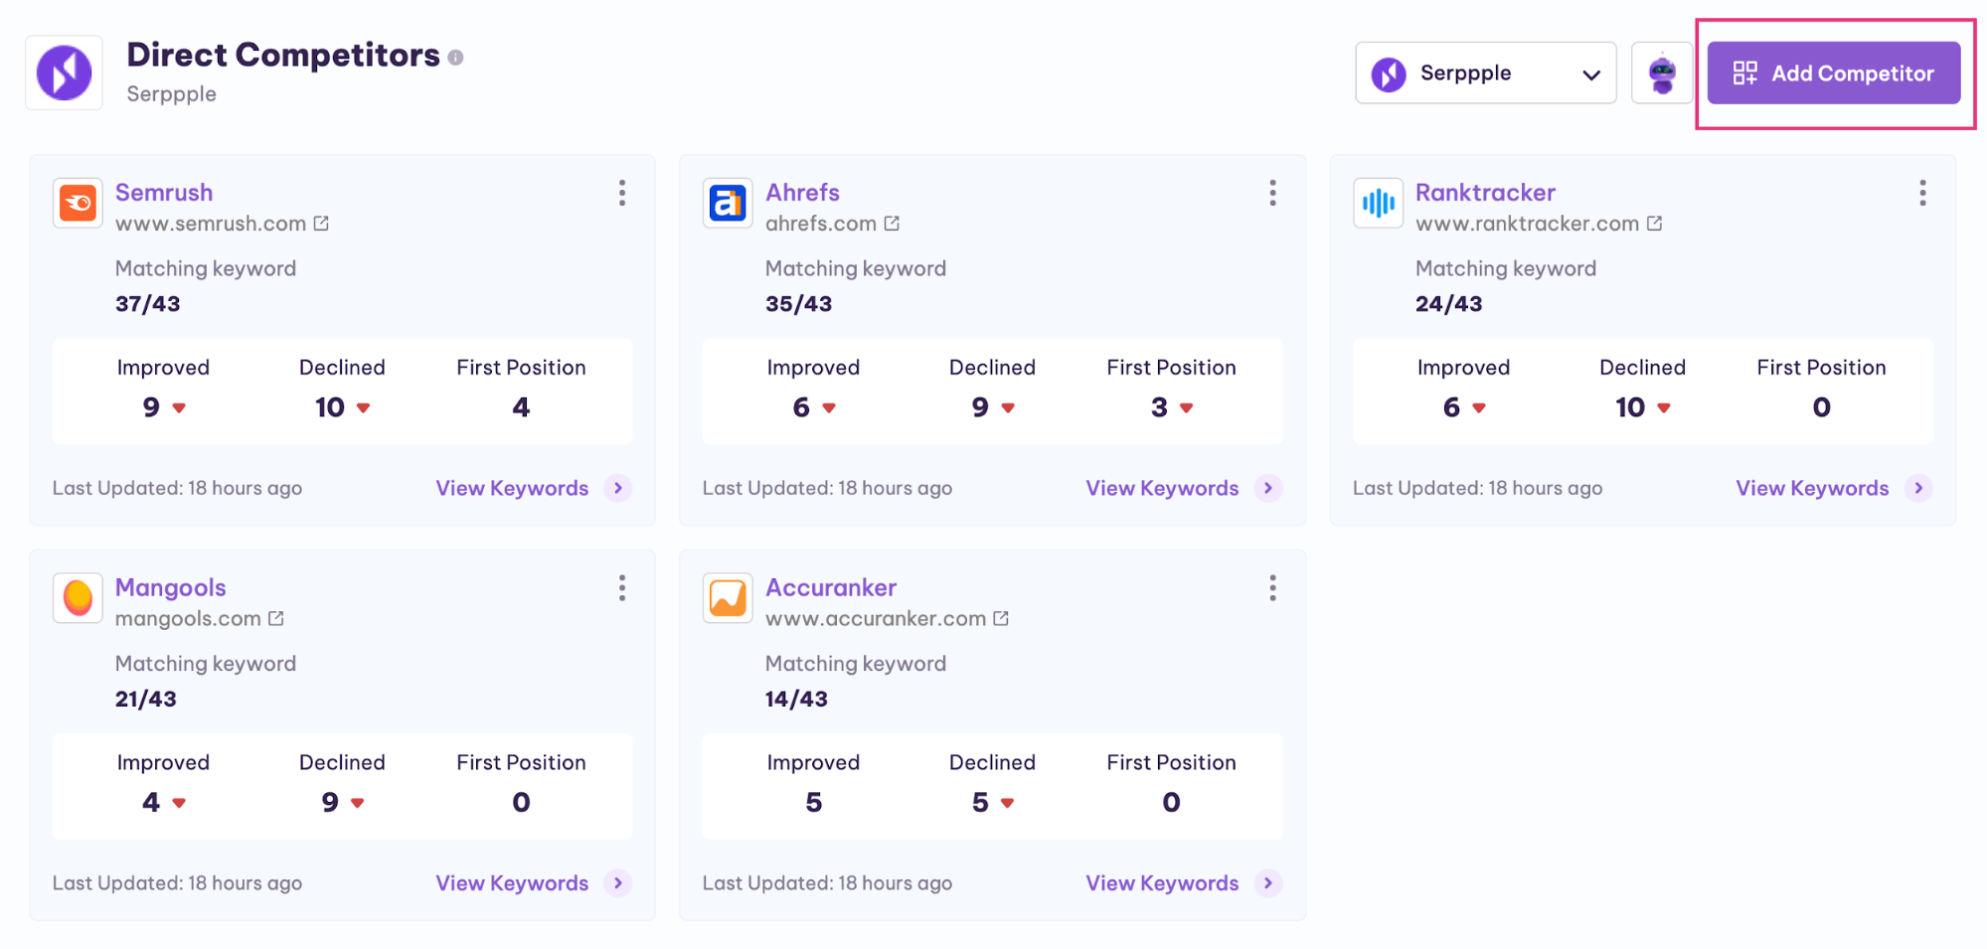The image size is (1987, 949).
Task: Click the ahrefs.com URL text
Action: pyautogui.click(x=821, y=224)
